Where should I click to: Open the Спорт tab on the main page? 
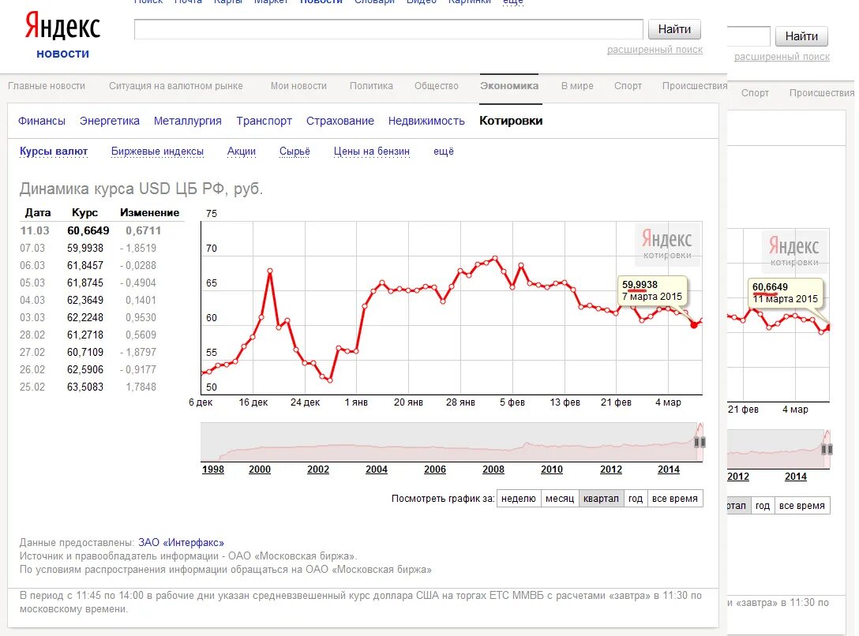point(628,86)
